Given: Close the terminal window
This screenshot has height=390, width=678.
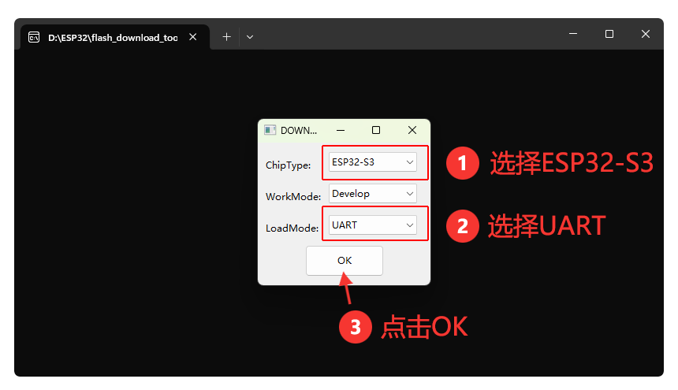Looking at the screenshot, I should (x=646, y=34).
